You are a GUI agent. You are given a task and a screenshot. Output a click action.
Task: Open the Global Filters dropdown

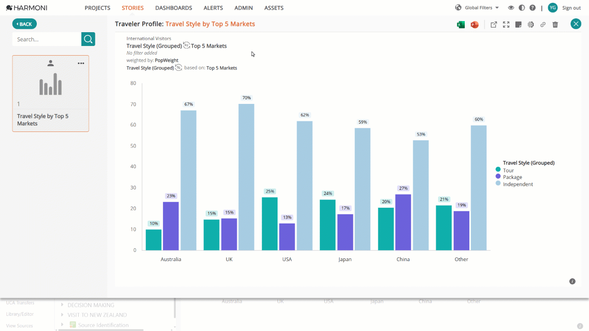[482, 8]
